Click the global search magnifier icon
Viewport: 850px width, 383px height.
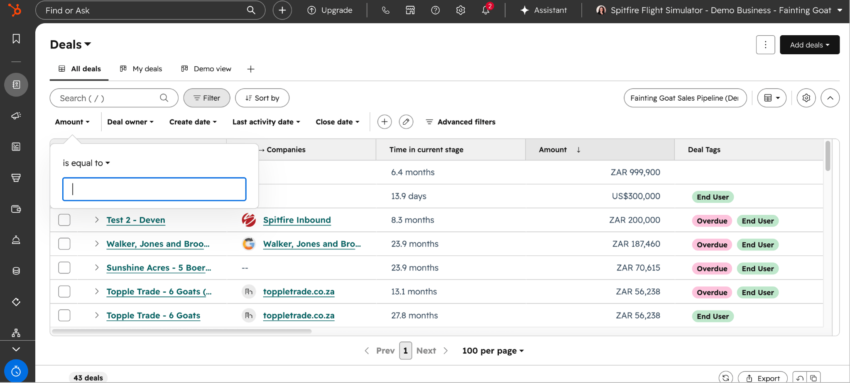[251, 10]
